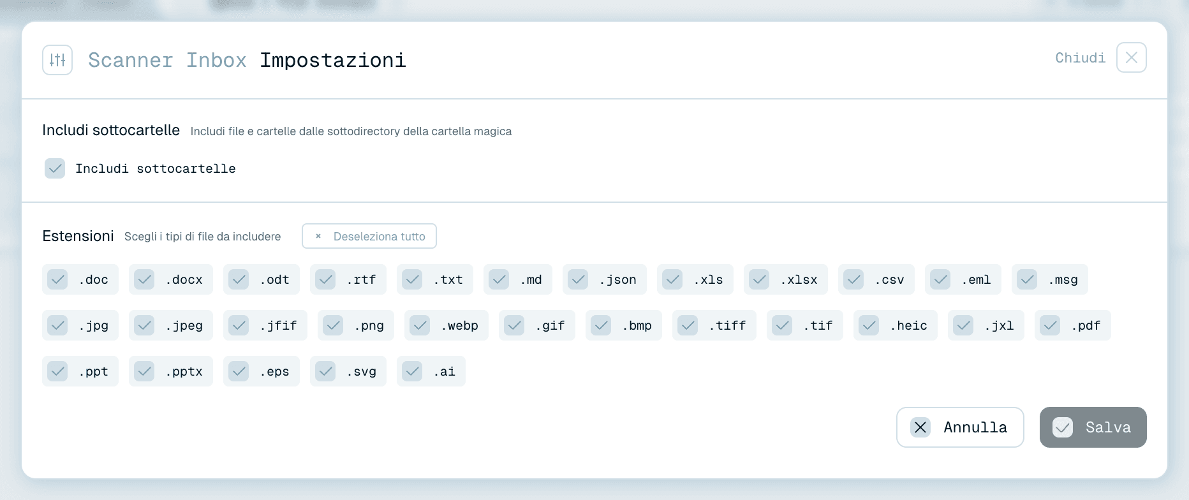The width and height of the screenshot is (1189, 500).
Task: Uncheck the .xlsx extension
Action: point(759,279)
